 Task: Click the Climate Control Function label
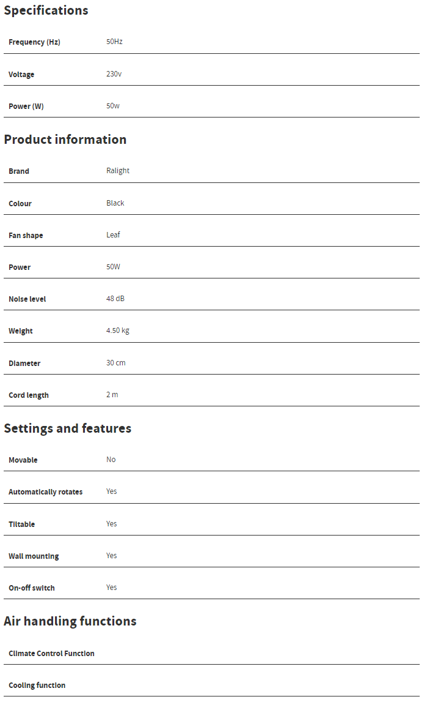tap(51, 654)
